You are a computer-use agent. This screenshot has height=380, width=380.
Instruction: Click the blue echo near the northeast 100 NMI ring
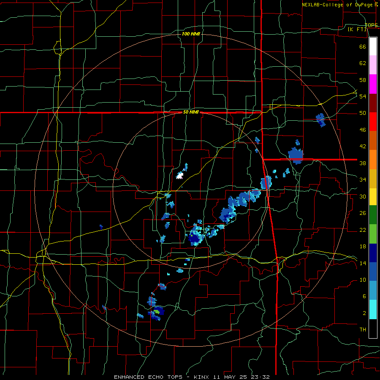coord(320,120)
